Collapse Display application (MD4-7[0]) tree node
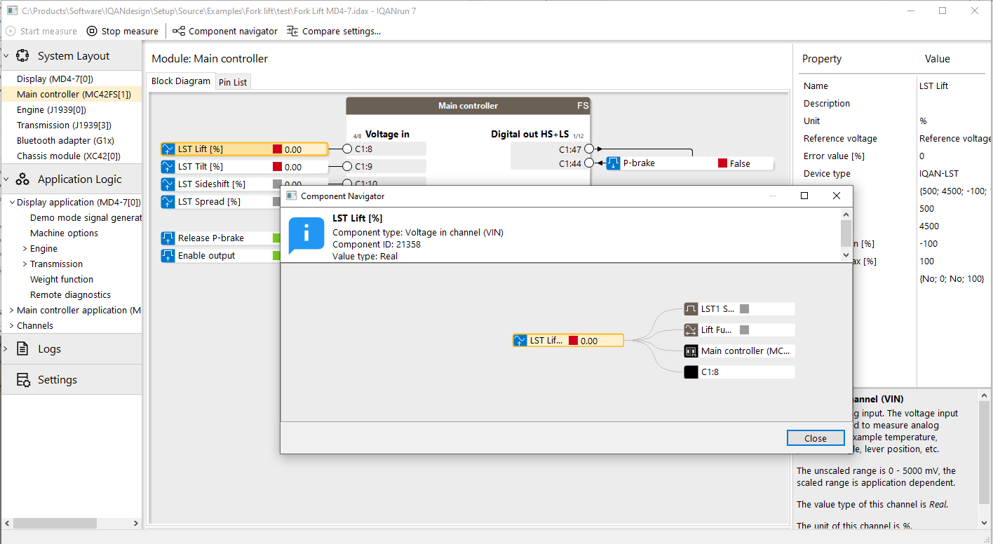The image size is (993, 544). pyautogui.click(x=12, y=203)
